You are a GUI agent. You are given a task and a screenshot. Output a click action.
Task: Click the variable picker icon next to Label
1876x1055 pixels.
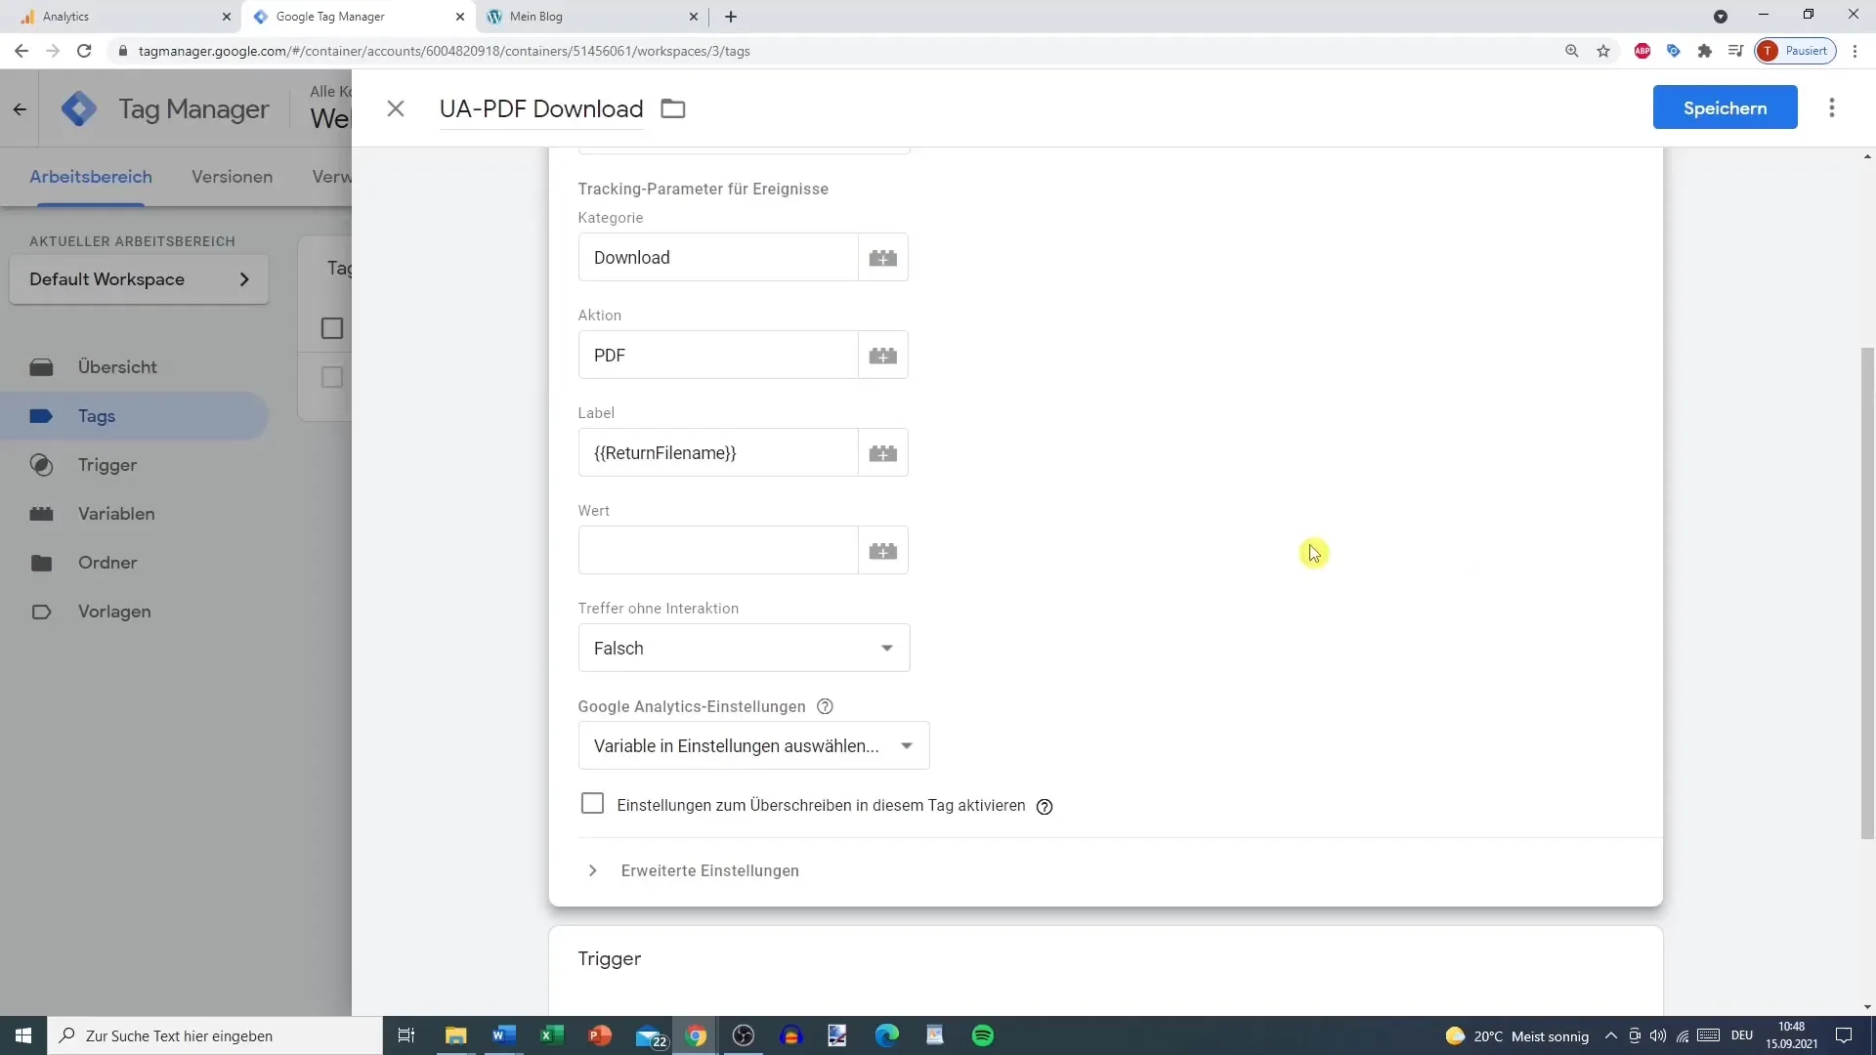884,452
